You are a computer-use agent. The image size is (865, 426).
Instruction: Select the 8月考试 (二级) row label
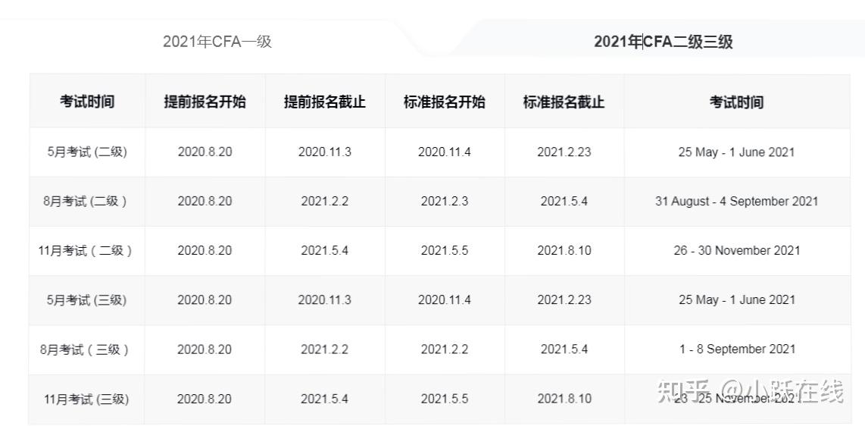coord(86,202)
